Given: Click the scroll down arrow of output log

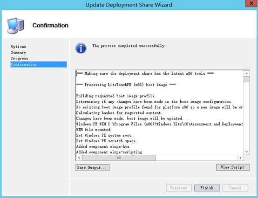Looking at the screenshot, I should pos(246,152).
